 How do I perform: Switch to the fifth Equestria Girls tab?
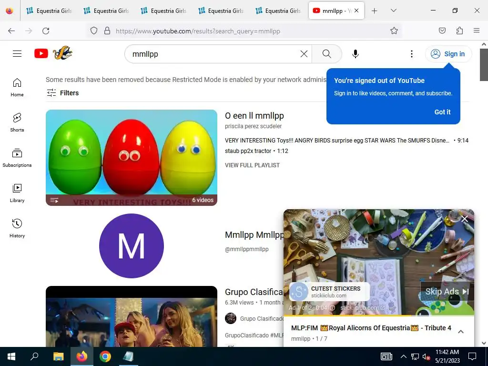click(x=278, y=10)
